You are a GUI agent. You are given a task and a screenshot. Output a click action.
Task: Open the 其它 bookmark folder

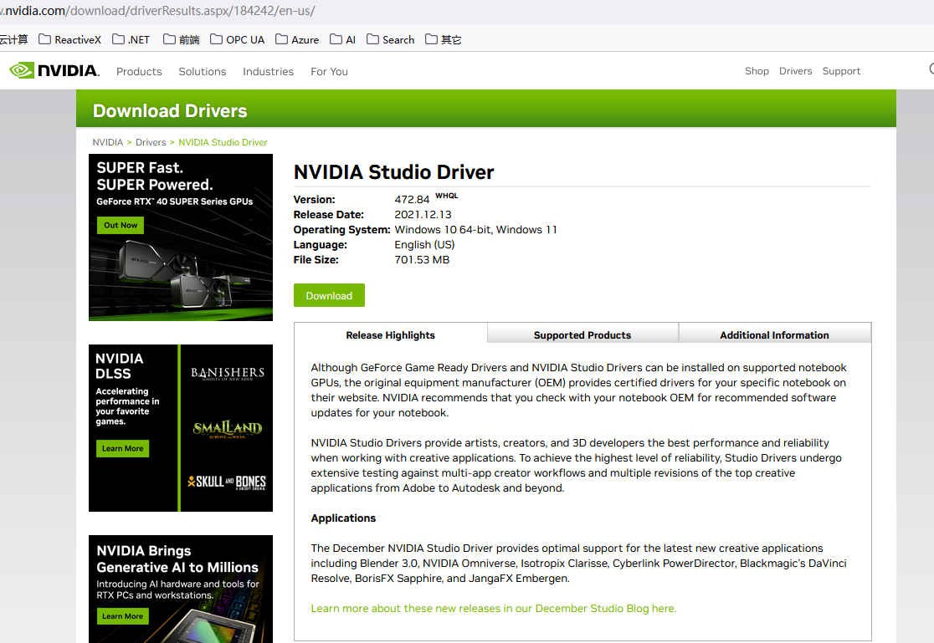[x=444, y=40]
